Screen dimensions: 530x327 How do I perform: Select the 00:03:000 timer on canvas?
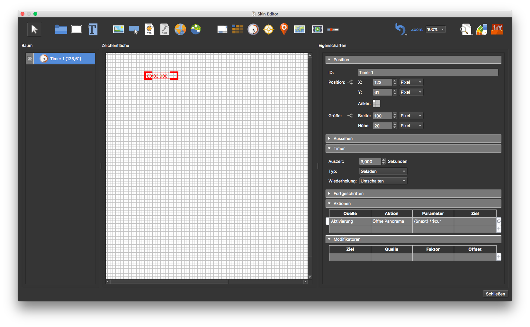click(x=161, y=76)
